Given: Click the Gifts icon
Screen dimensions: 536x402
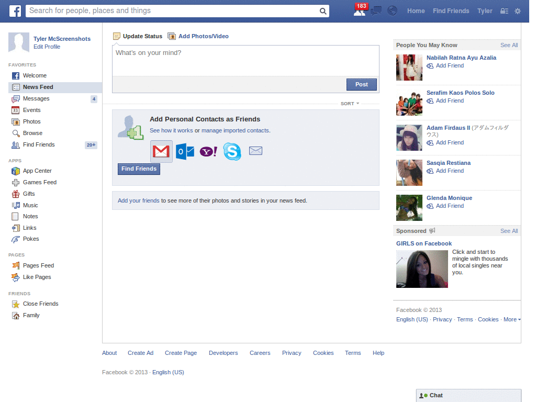Looking at the screenshot, I should click(15, 194).
